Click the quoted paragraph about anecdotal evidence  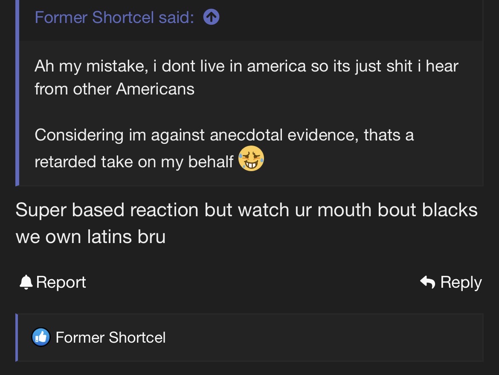click(224, 135)
